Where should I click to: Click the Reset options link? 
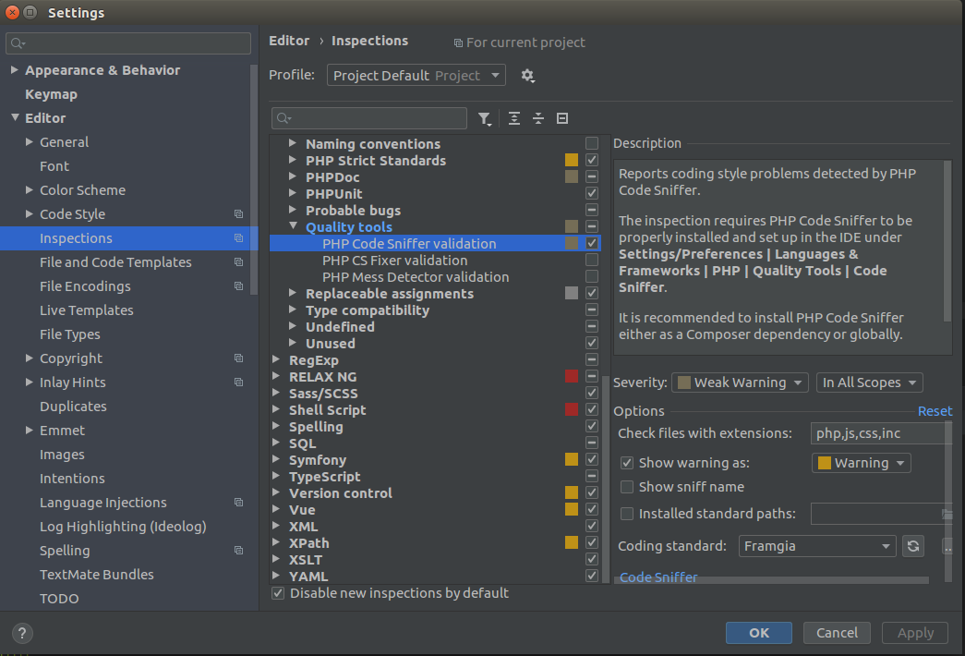[x=935, y=411]
